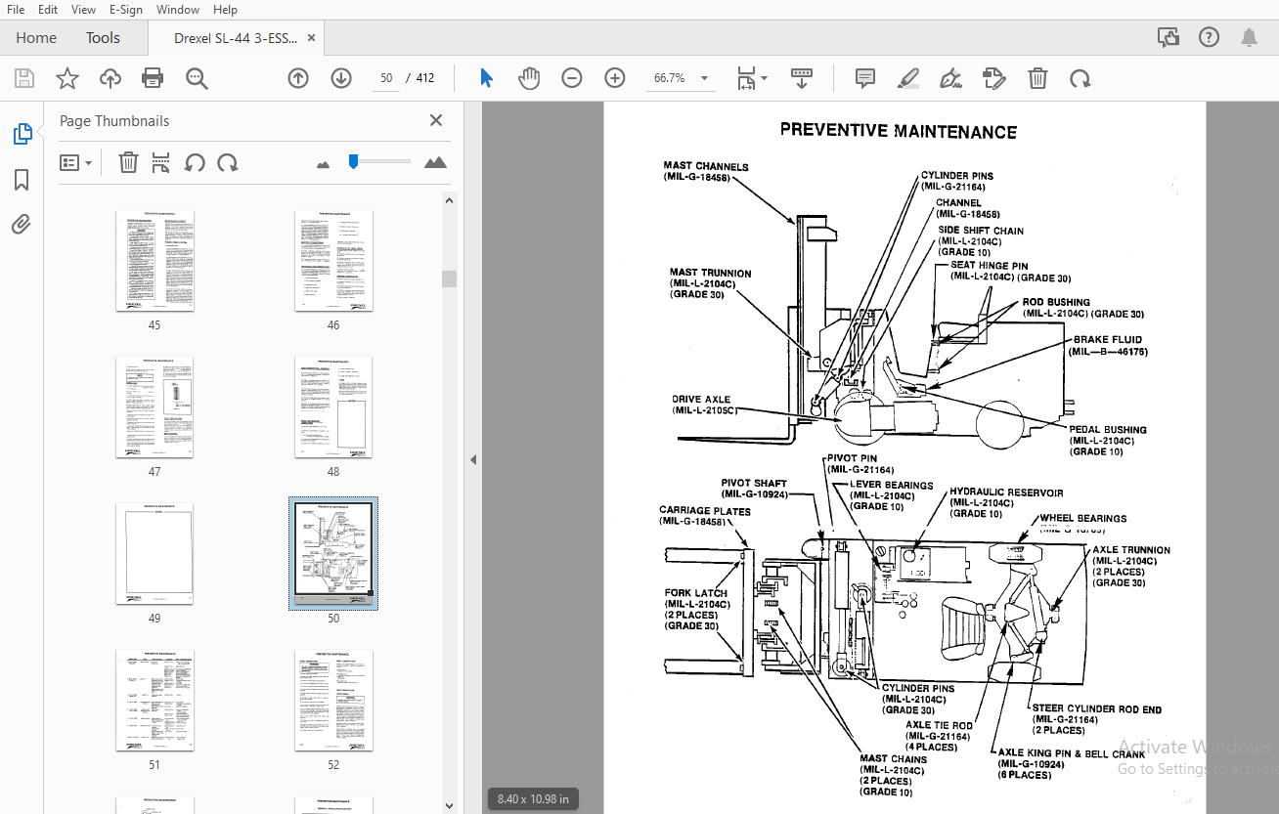
Task: Open the find text magnifier
Action: pos(197,78)
